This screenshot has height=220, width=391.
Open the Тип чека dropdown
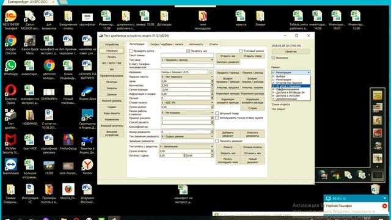click(188, 60)
